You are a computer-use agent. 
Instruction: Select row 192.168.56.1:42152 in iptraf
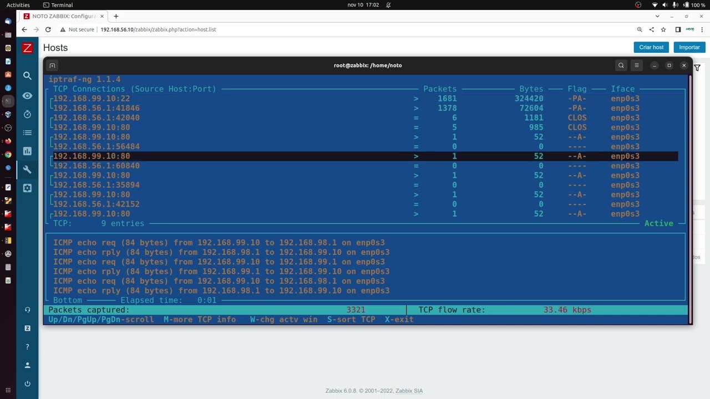pos(366,204)
